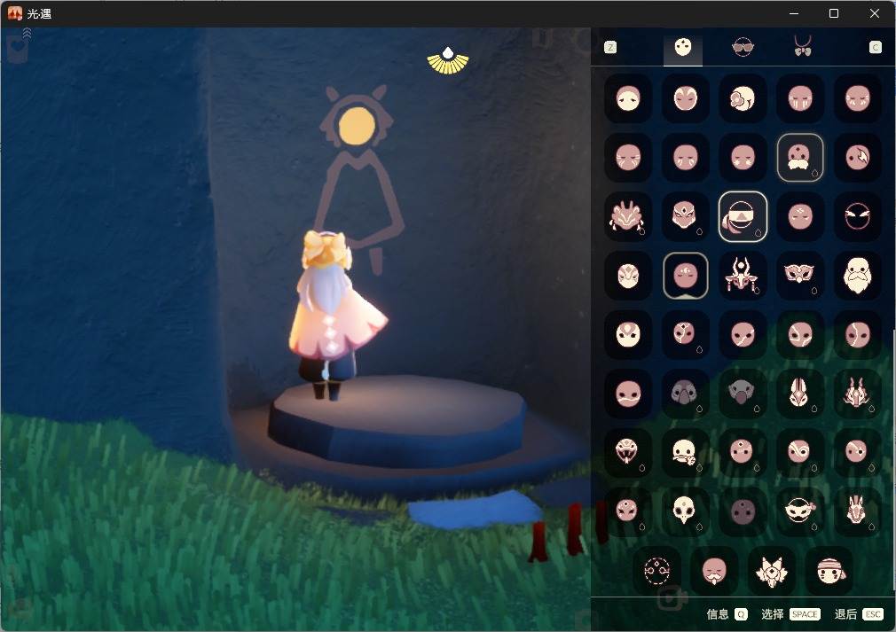Select the fox mask with leafy fringe

point(772,570)
